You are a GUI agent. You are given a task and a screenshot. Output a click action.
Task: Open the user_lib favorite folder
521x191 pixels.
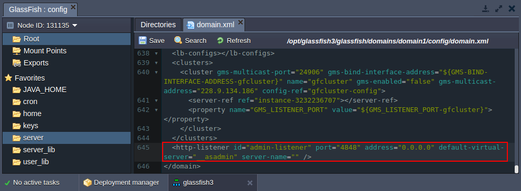click(x=67, y=162)
